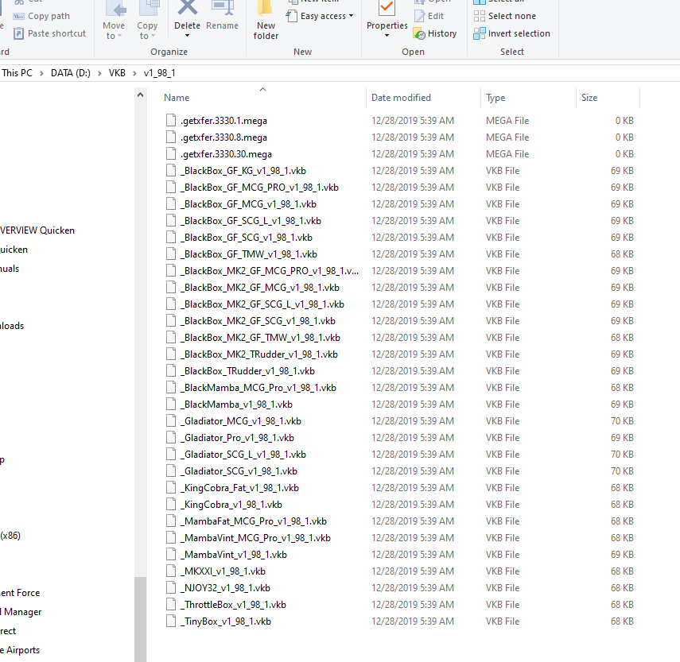Create a New folder
680x662 pixels.
(266, 21)
